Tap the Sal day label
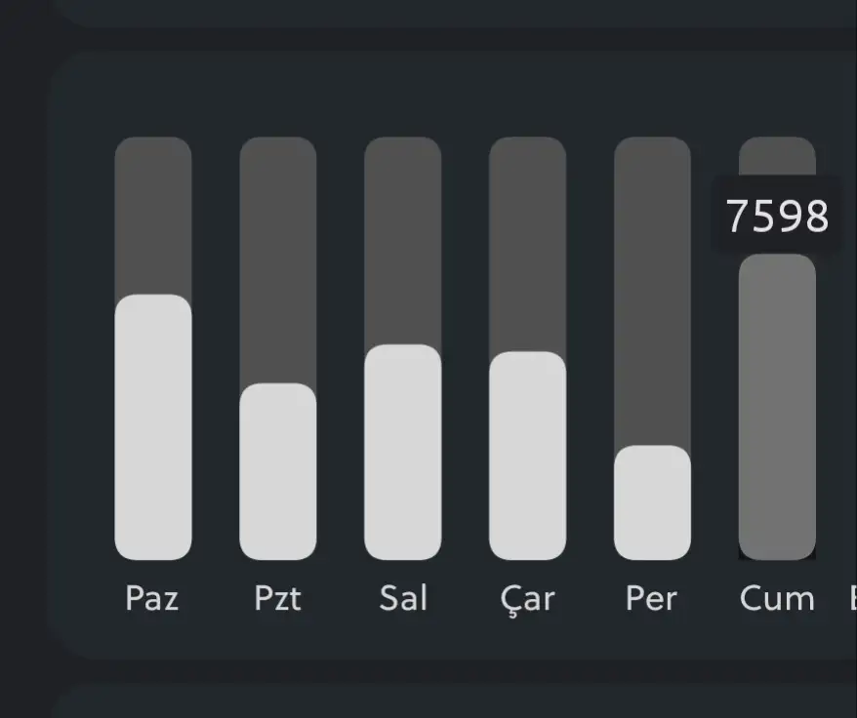 coord(403,598)
